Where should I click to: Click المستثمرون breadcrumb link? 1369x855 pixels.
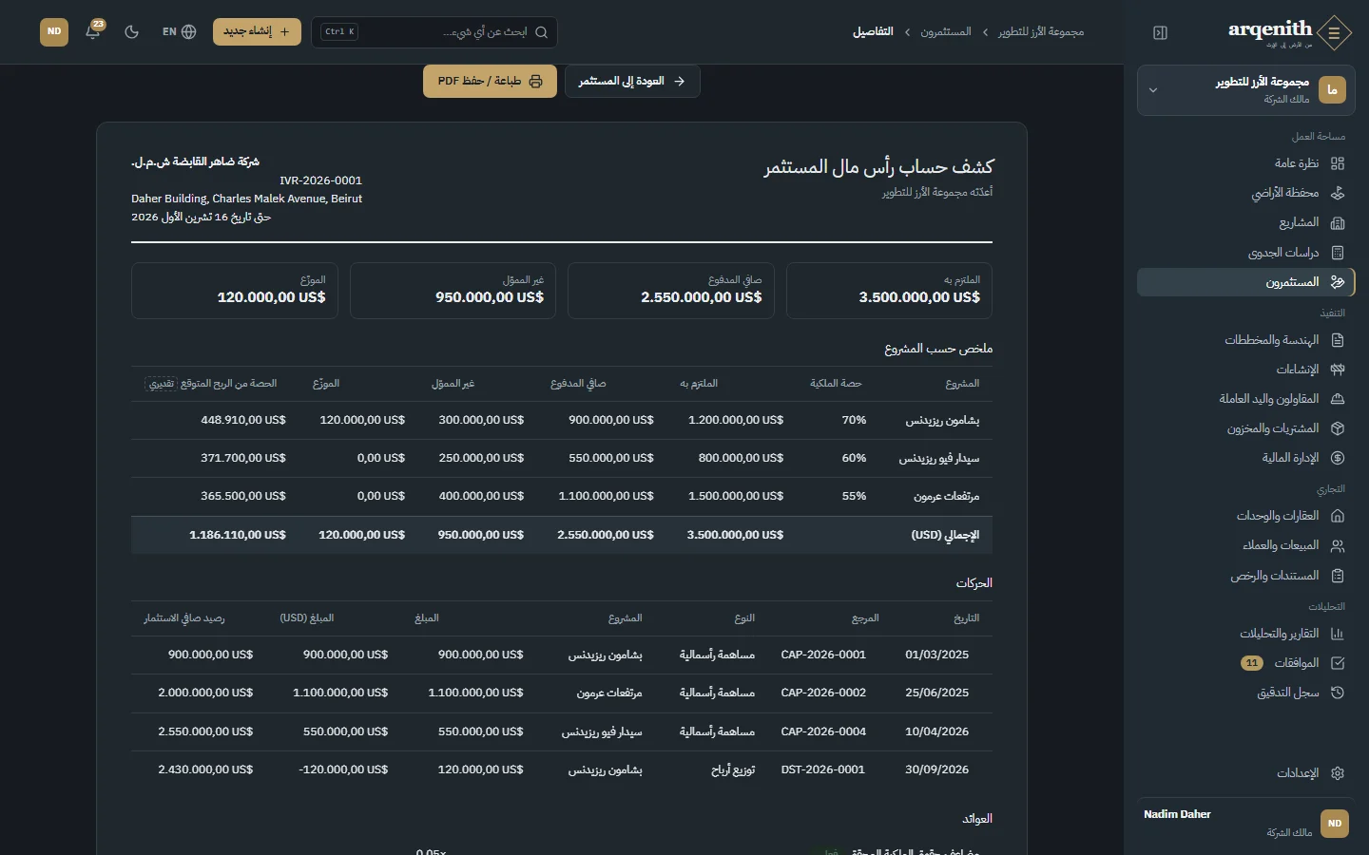(946, 31)
